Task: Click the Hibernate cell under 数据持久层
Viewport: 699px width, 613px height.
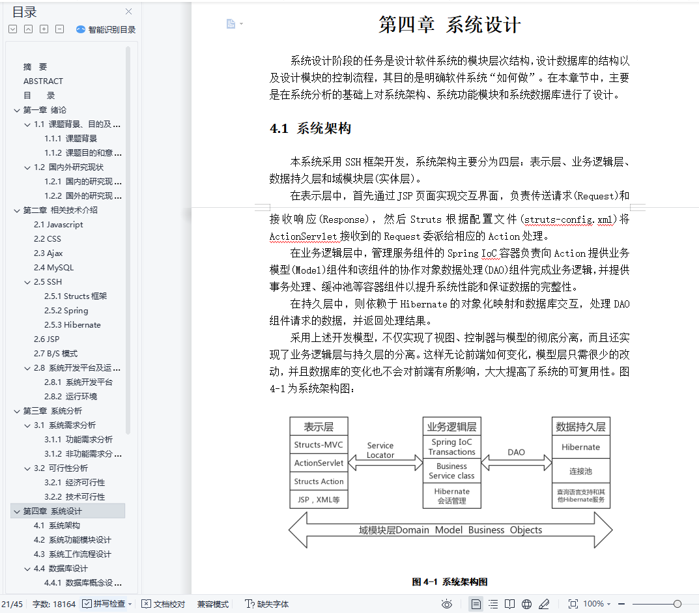Action: point(580,447)
